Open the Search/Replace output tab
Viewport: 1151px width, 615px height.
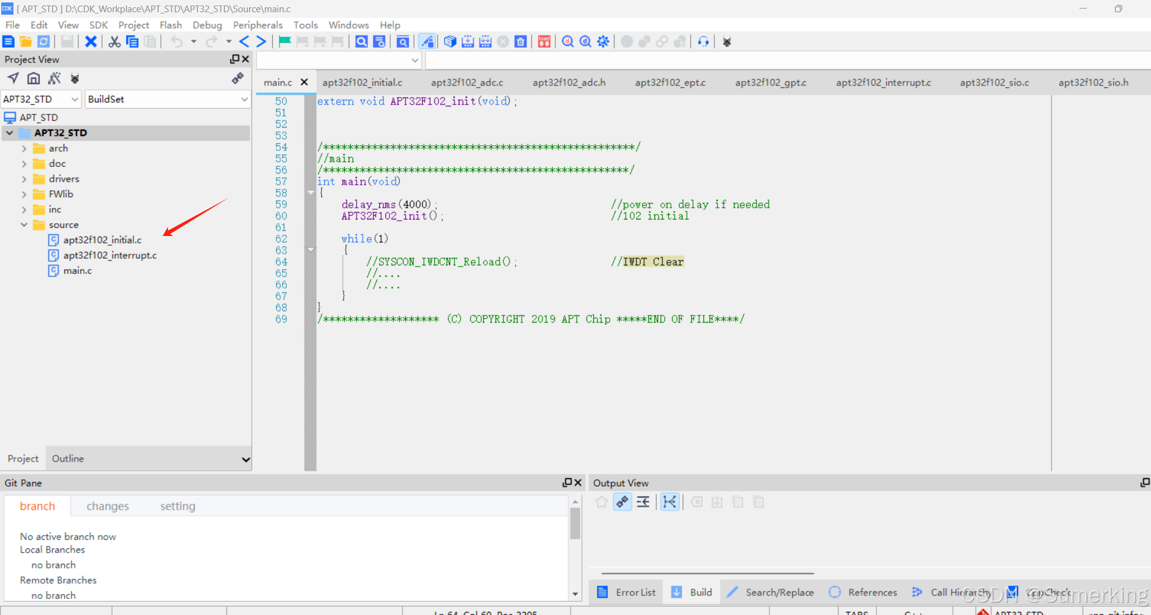click(771, 592)
